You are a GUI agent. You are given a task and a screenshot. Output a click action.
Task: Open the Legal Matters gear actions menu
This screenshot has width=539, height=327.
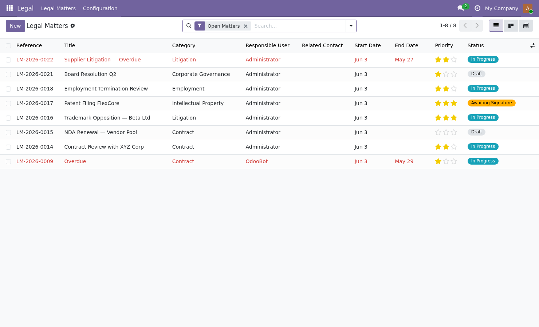[73, 26]
